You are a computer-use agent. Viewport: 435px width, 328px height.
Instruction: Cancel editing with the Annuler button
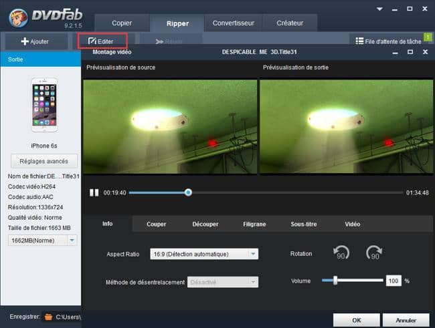(x=406, y=320)
